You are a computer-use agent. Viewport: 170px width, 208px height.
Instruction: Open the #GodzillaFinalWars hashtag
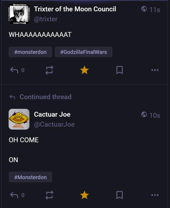pyautogui.click(x=83, y=52)
